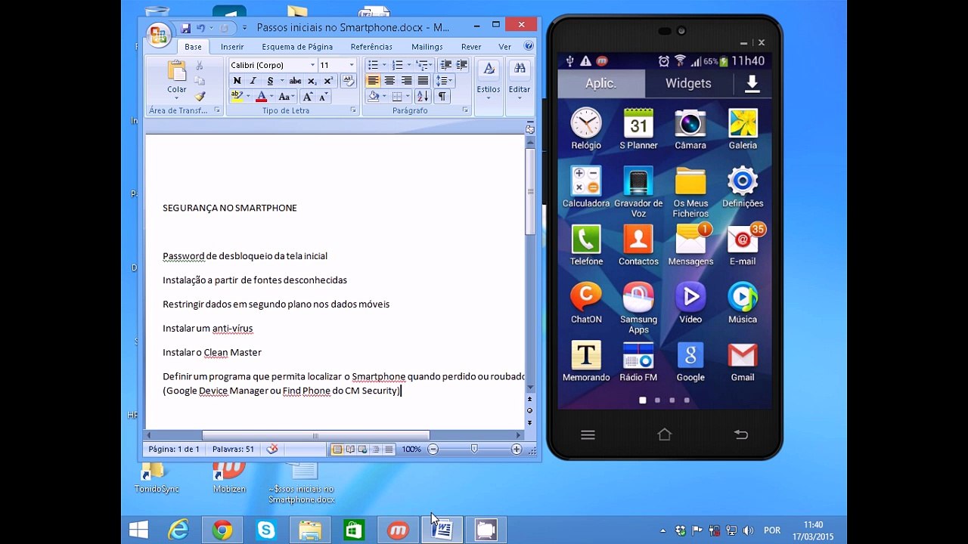Open the Esquema de Página ribbon tab
Image resolution: width=968 pixels, height=544 pixels.
(297, 47)
